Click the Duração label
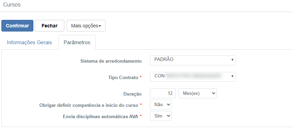 (x=132, y=93)
